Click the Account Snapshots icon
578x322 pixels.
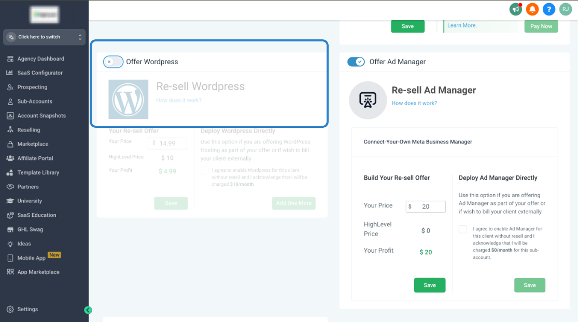click(10, 115)
